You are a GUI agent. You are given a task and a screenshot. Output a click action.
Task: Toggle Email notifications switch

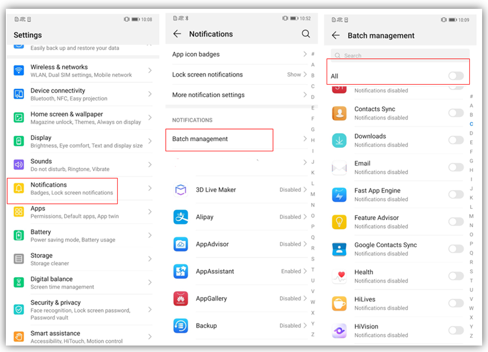coord(456,167)
